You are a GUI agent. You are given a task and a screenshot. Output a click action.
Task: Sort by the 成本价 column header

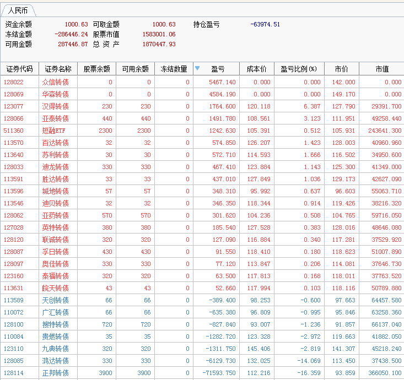tap(256, 69)
